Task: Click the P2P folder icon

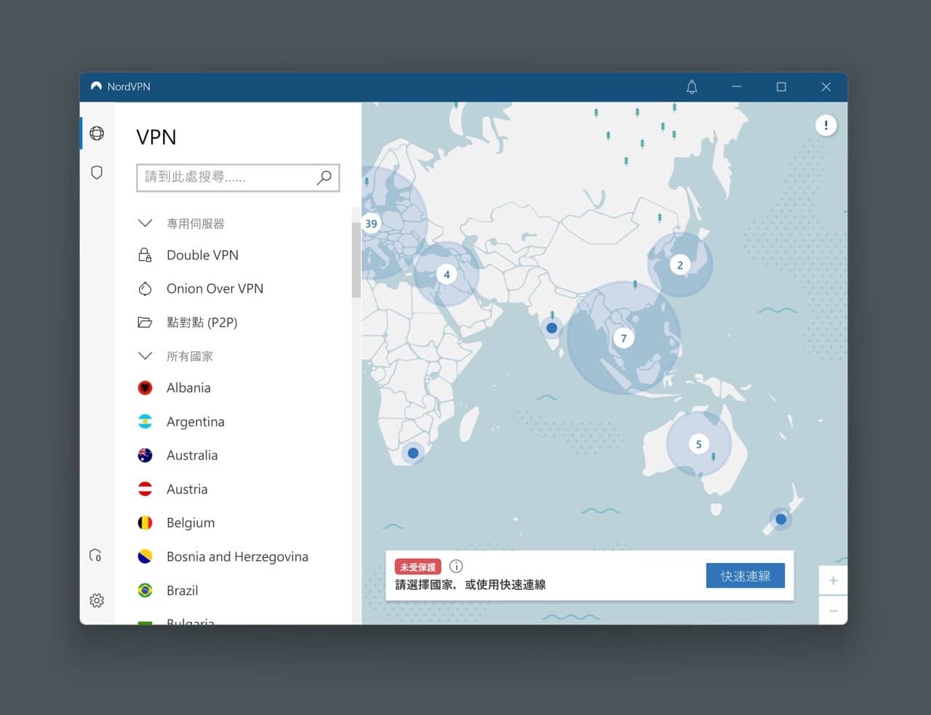Action: coord(145,323)
